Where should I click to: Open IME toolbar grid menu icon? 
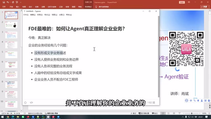[x=209, y=100]
